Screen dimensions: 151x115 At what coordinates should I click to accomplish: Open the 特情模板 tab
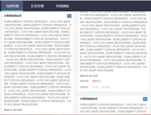(63, 6)
